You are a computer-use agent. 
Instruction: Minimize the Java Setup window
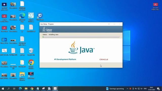click(x=109, y=24)
